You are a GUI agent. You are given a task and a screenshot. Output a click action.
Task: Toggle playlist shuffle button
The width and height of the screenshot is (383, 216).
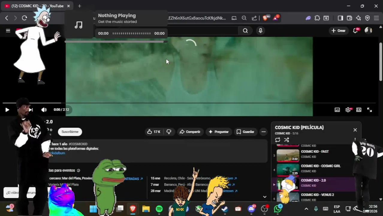[x=287, y=140]
